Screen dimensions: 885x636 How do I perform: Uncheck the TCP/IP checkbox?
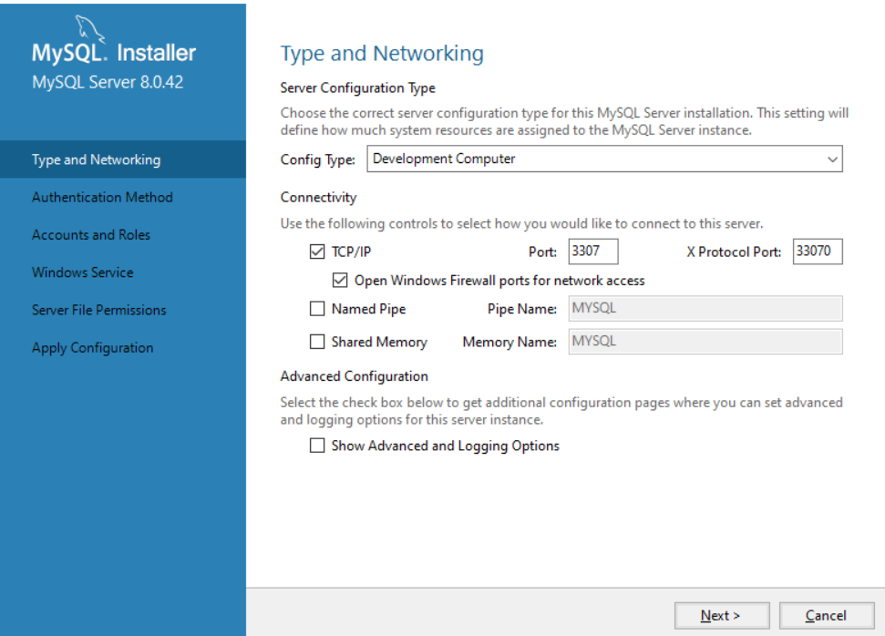[317, 251]
